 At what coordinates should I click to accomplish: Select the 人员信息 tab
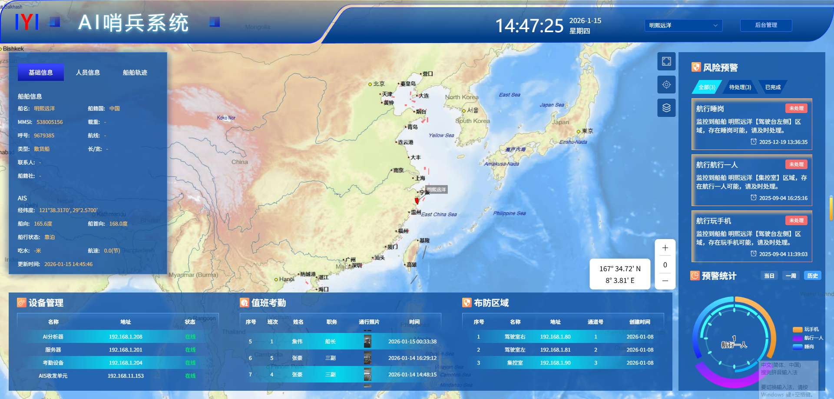tap(88, 73)
